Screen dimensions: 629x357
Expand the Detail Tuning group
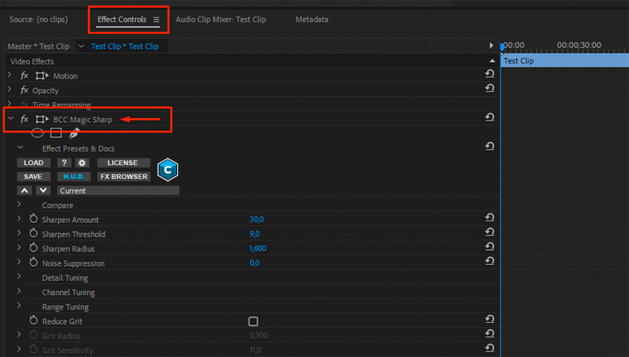click(20, 278)
